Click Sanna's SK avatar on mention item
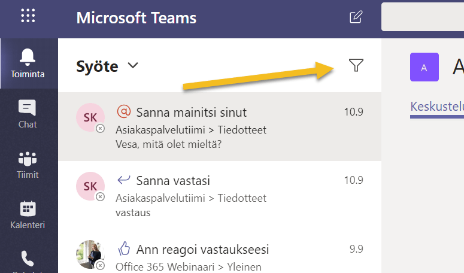The width and height of the screenshot is (464, 273). pyautogui.click(x=89, y=117)
